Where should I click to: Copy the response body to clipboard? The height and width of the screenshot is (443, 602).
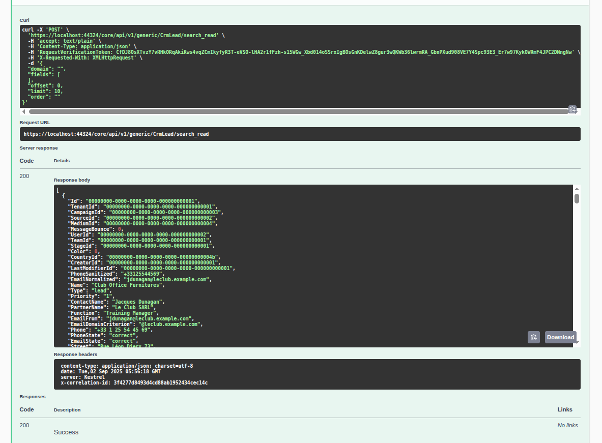point(534,337)
